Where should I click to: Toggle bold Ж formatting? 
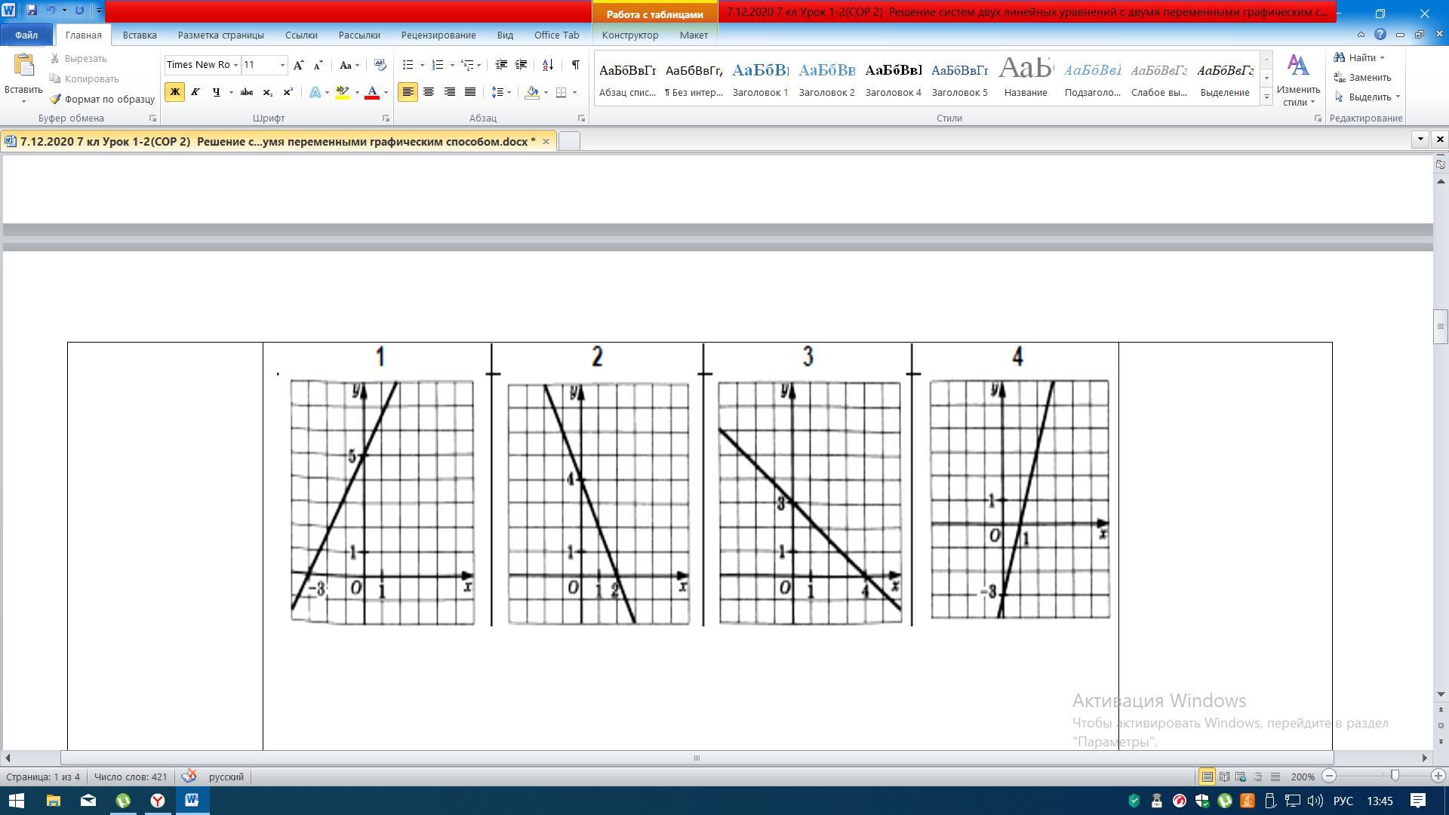pyautogui.click(x=174, y=92)
